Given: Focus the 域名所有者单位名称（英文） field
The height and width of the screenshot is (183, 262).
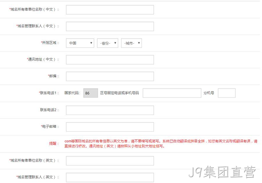Looking at the screenshot, I should 110,161.
